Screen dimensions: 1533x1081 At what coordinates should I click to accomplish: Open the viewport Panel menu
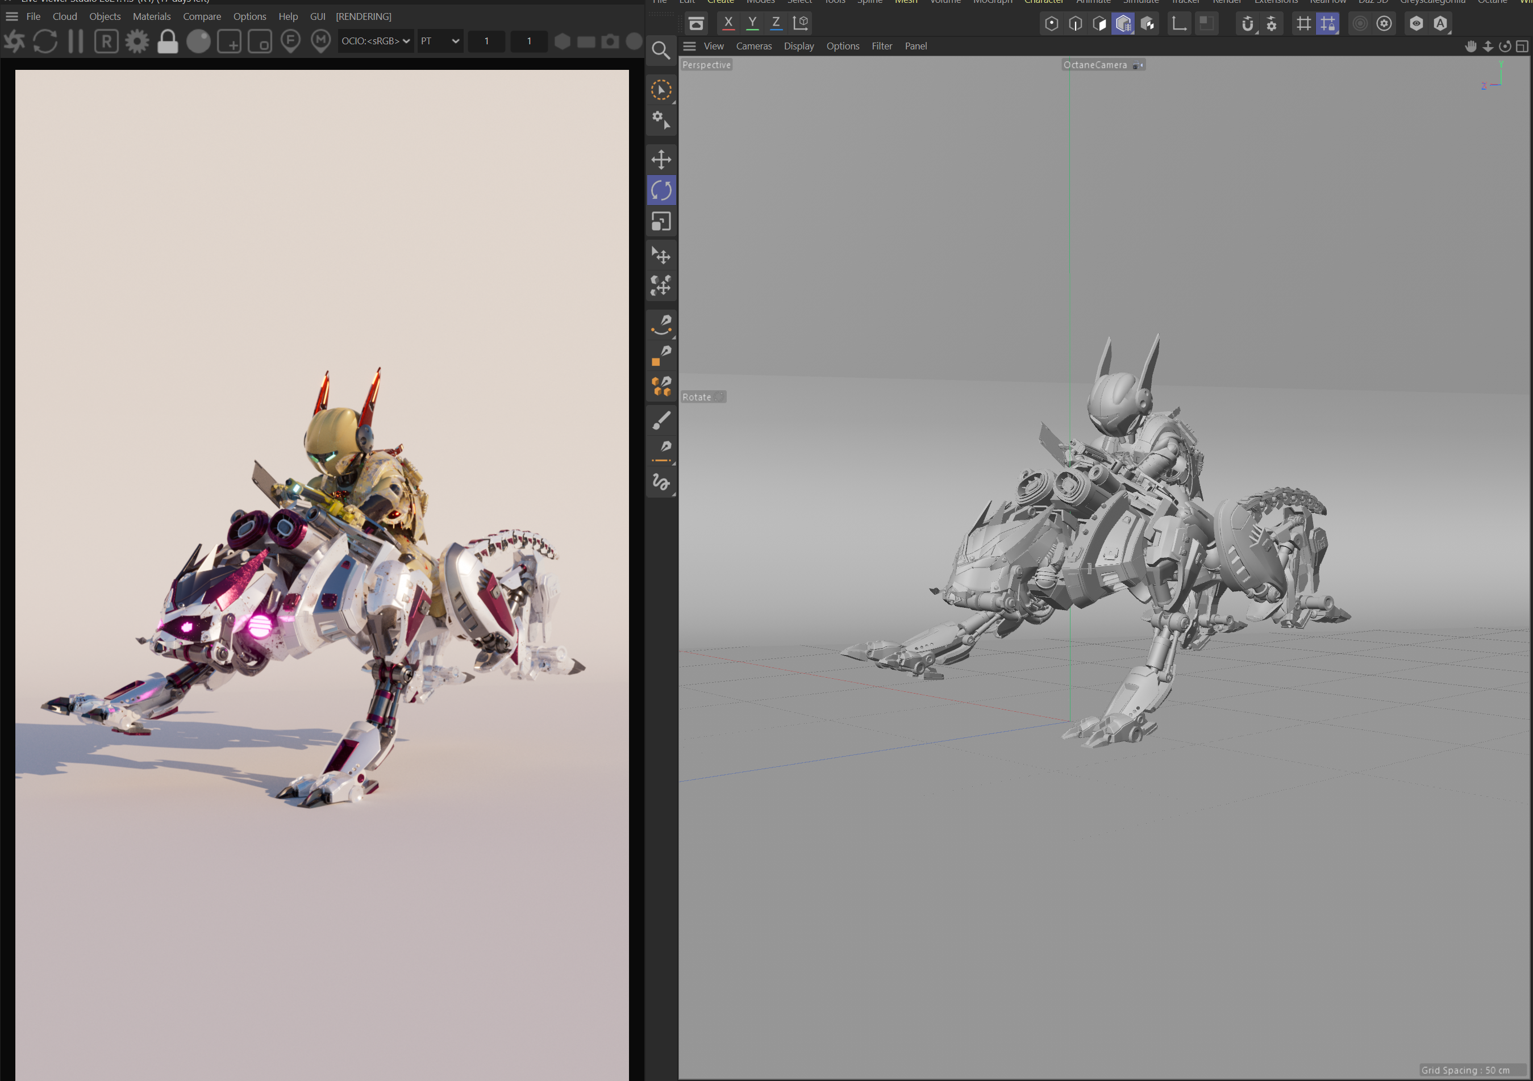tap(915, 46)
